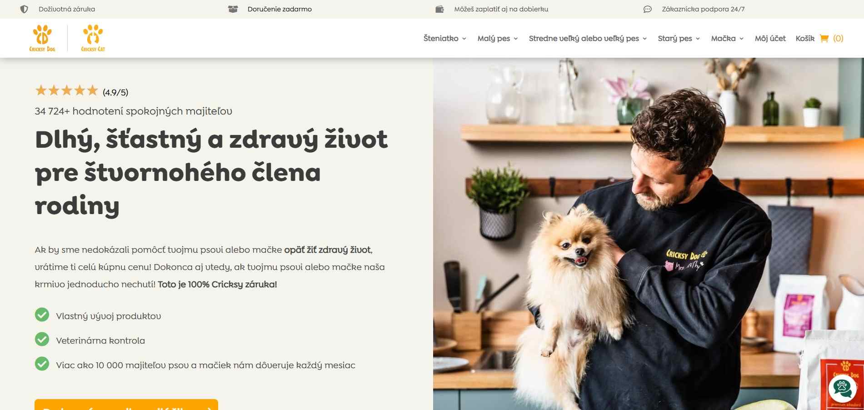
Task: Expand the Malý pes dropdown menu
Action: (497, 39)
